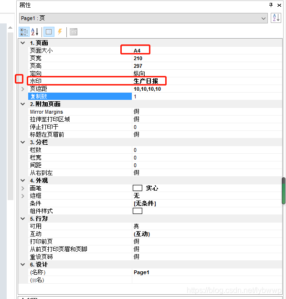Viewport: 286px width, 299px height.
Task: Show the events lightning icon
Action: coord(60,32)
